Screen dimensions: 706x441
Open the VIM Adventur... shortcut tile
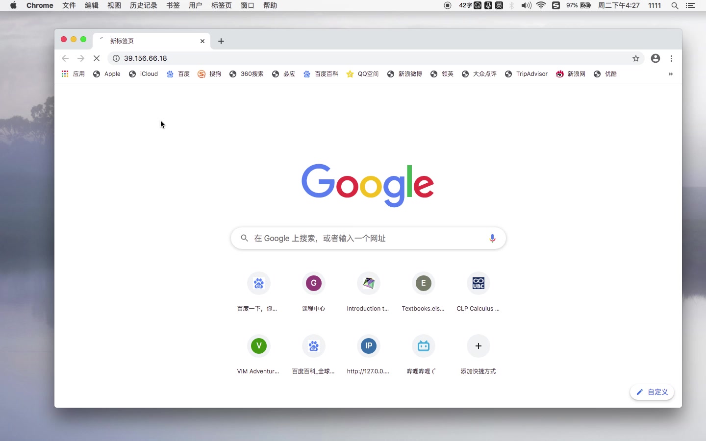pyautogui.click(x=258, y=355)
